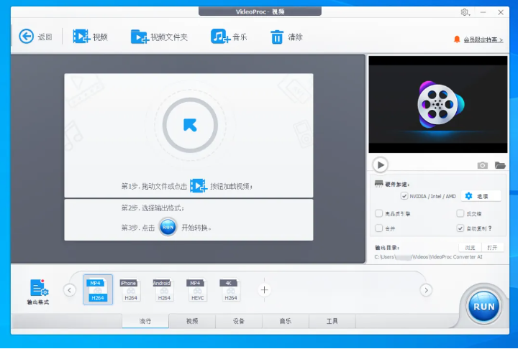Open the member-limited lottery link
The image size is (518, 349).
pos(483,39)
